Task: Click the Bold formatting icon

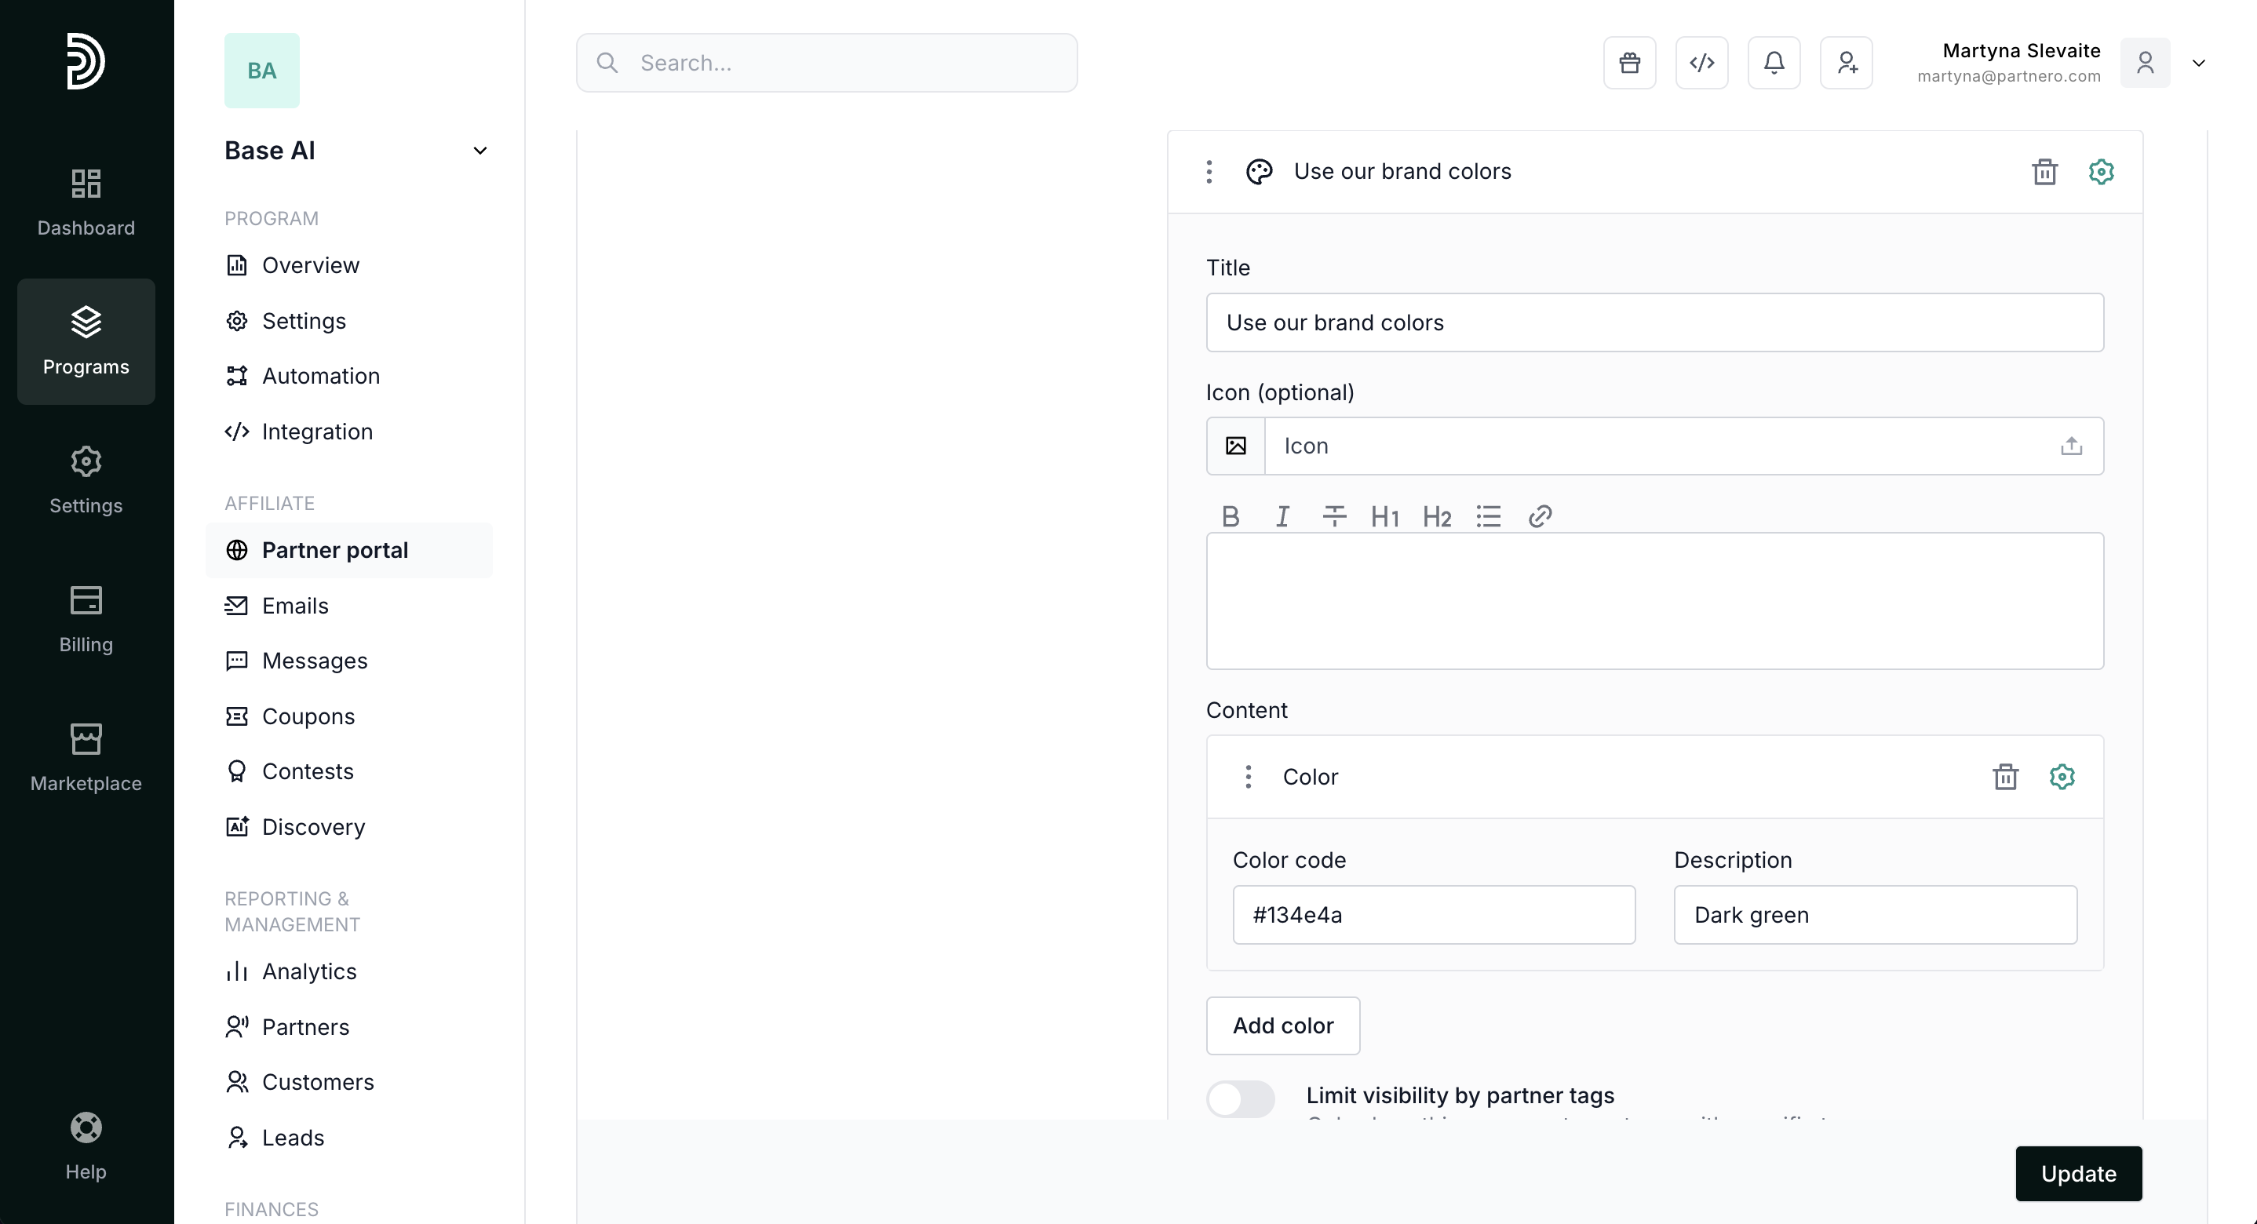Action: 1231,517
